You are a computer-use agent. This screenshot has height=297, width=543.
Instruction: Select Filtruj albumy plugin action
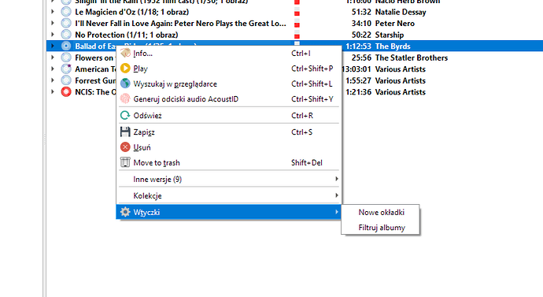pos(381,228)
